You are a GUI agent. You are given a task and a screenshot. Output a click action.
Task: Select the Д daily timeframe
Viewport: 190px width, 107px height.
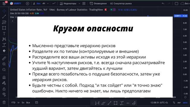coord(34,4)
